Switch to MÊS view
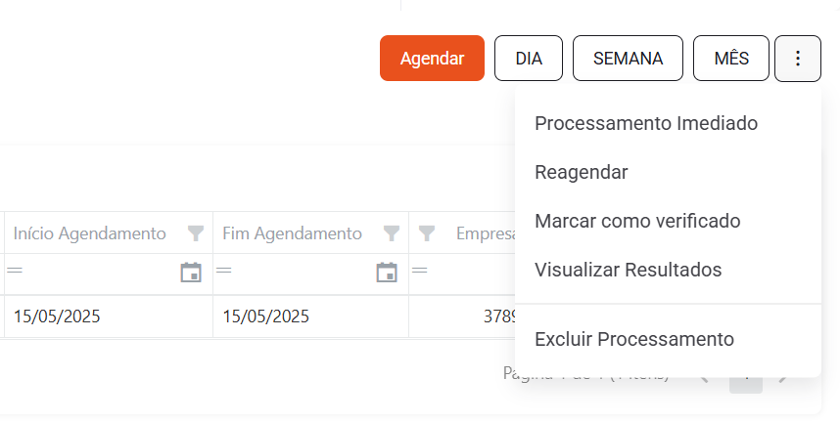The width and height of the screenshot is (840, 422). click(731, 59)
